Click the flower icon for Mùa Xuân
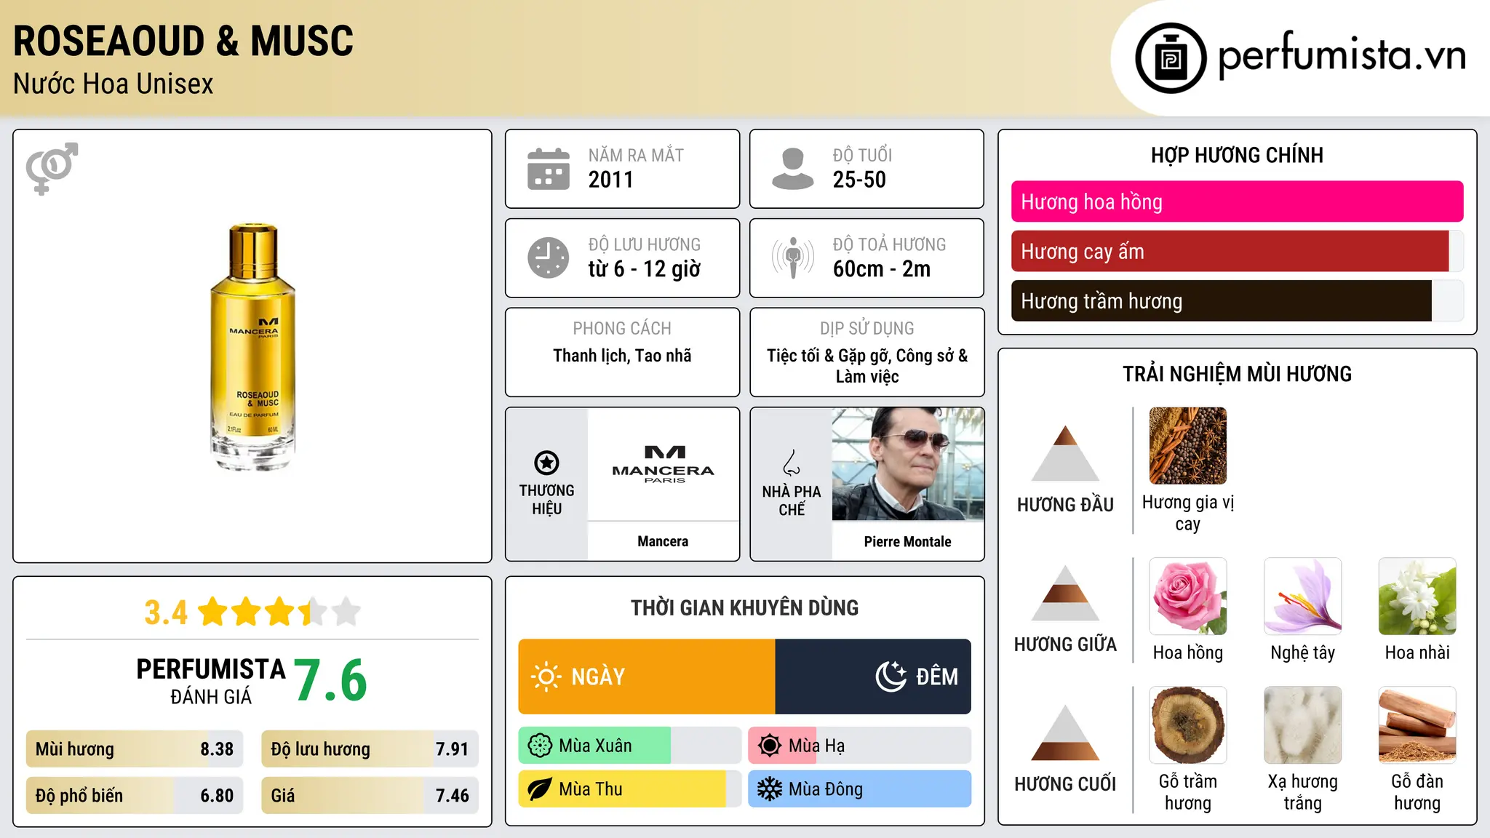 540,746
